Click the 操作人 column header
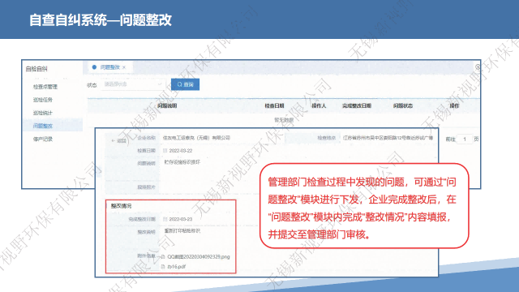 click(x=319, y=105)
